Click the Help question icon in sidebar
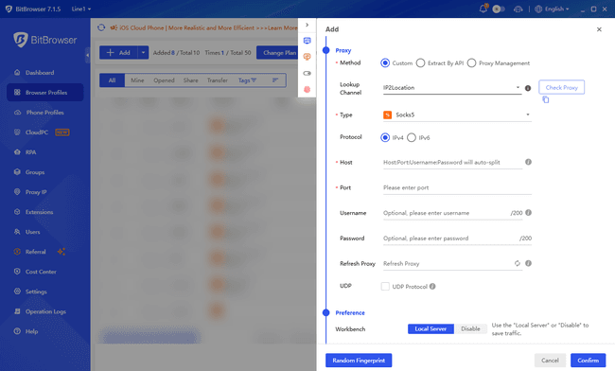 pos(17,331)
